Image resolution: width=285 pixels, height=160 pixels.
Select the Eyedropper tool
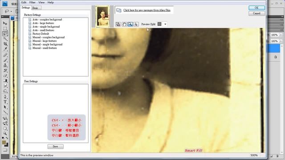tap(5, 49)
